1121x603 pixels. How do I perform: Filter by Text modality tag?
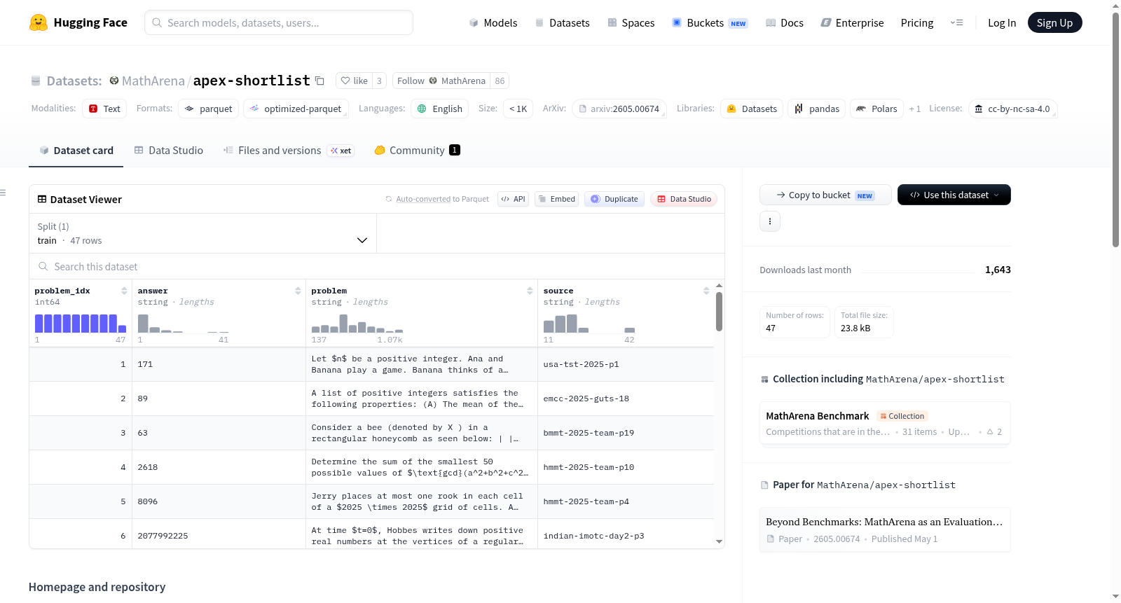point(104,109)
